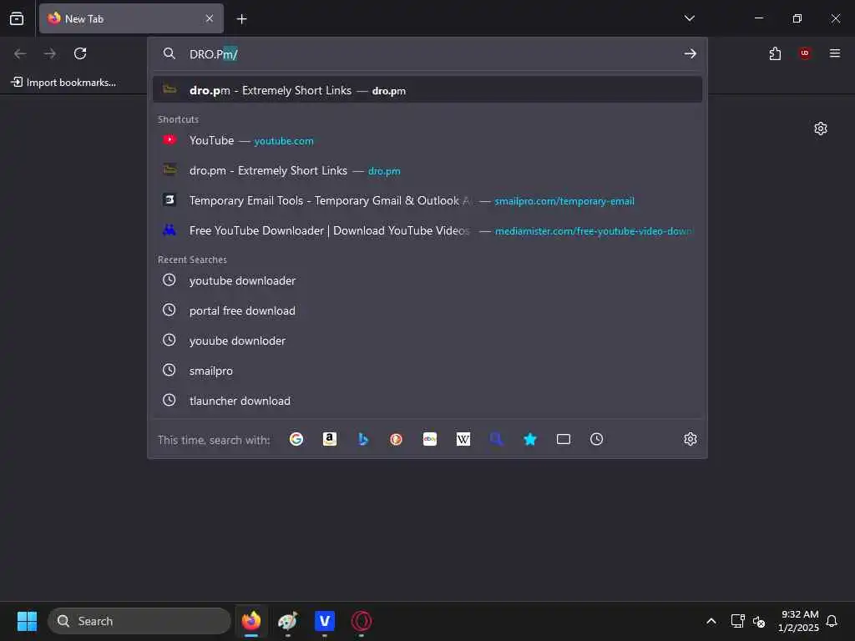Click the taskbar Search box
The height and width of the screenshot is (641, 855).
[x=139, y=621]
